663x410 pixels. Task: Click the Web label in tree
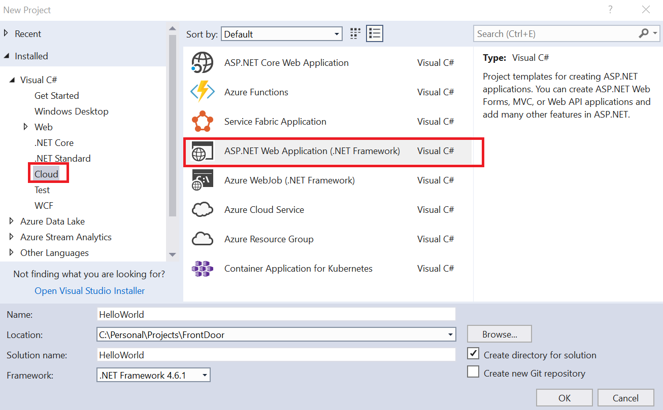click(44, 127)
